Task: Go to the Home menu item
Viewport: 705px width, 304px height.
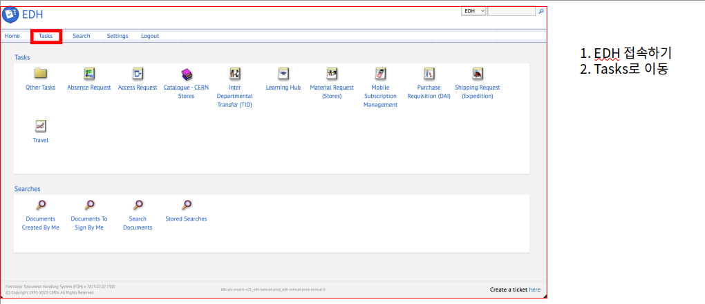Action: [x=12, y=36]
